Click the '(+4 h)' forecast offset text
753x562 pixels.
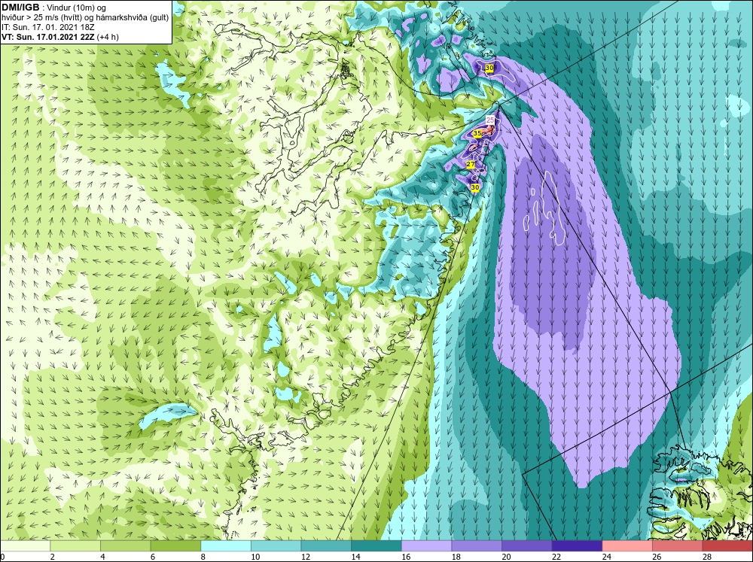pyautogui.click(x=108, y=37)
